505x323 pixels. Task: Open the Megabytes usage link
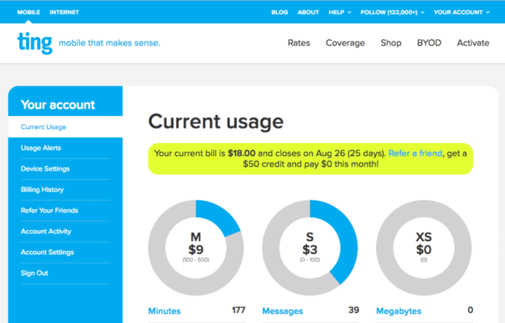coord(398,311)
